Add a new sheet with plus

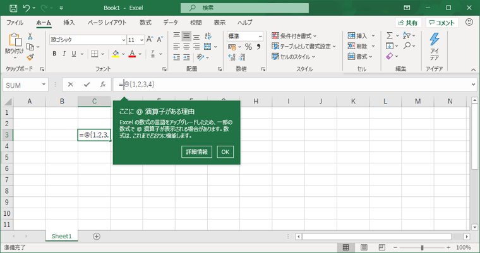(97, 237)
